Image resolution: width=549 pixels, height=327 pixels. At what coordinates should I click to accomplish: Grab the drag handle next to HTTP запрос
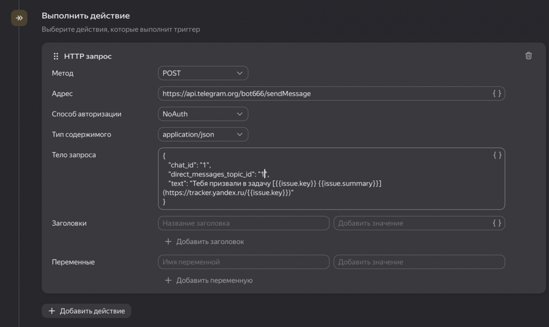pos(56,56)
